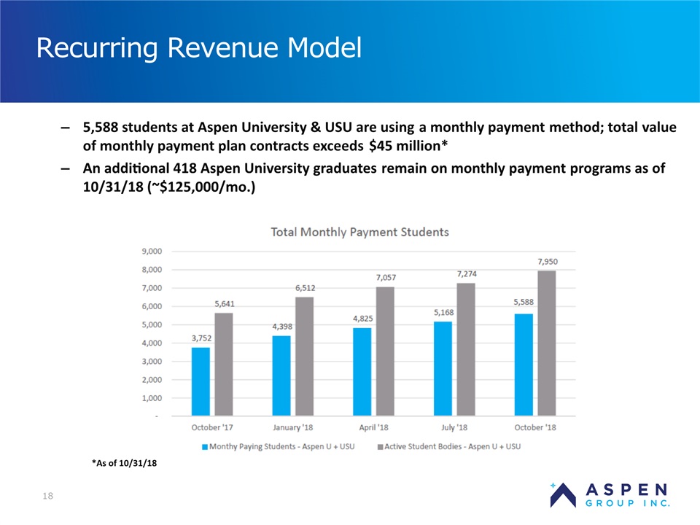Click the "7,950" data label
This screenshot has width=700, height=525.
pos(548,262)
